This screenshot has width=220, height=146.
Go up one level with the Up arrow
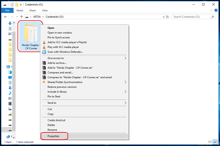tap(22, 17)
